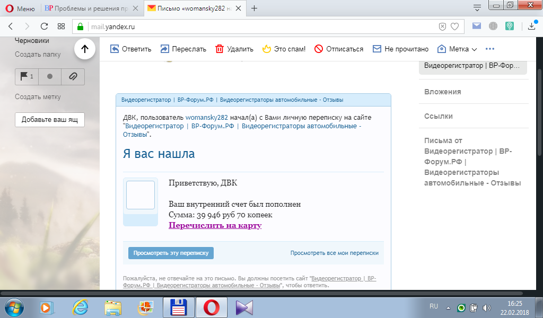Open Opera speed dial grid icon
Image resolution: width=543 pixels, height=318 pixels.
[62, 26]
